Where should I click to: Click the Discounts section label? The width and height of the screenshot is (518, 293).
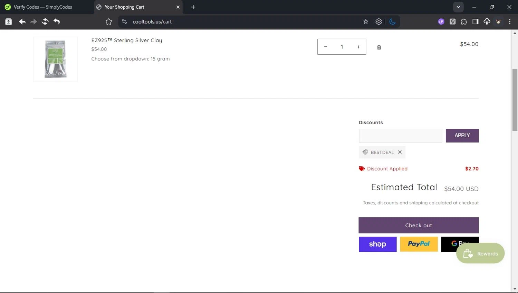point(371,122)
